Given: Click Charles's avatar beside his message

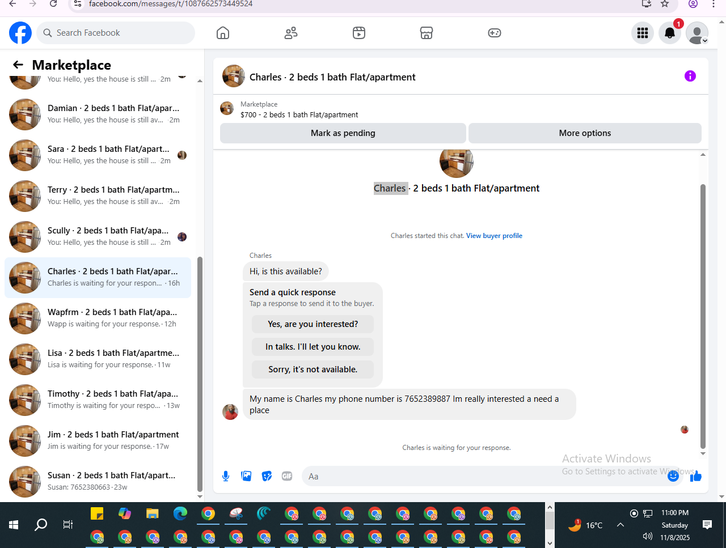Looking at the screenshot, I should pos(230,412).
